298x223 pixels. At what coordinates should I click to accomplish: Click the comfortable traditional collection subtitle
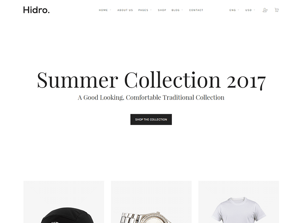(151, 97)
